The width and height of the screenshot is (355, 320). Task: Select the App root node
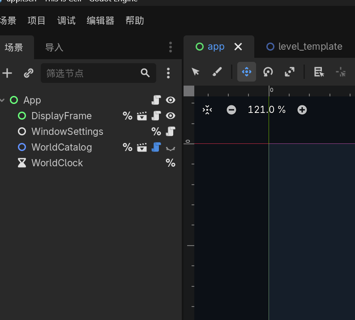[x=32, y=100]
